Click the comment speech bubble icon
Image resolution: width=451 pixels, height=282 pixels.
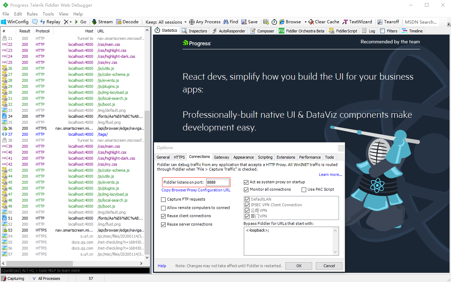point(35,22)
